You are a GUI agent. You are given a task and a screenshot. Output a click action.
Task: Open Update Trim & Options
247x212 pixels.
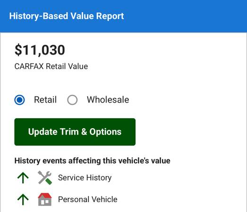75,132
